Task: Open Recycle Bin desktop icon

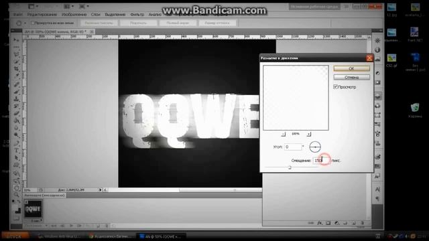Action: (415, 110)
